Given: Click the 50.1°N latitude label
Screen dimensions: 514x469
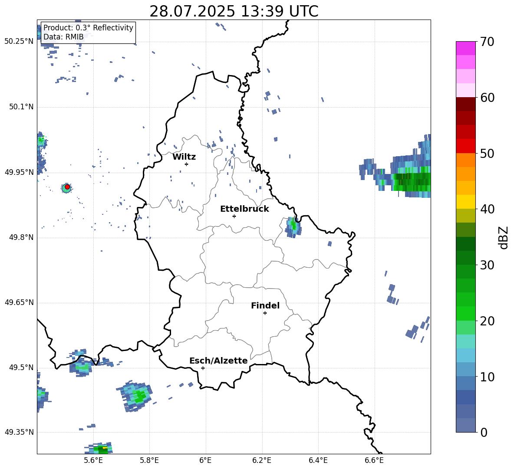Looking at the screenshot, I should pos(21,107).
